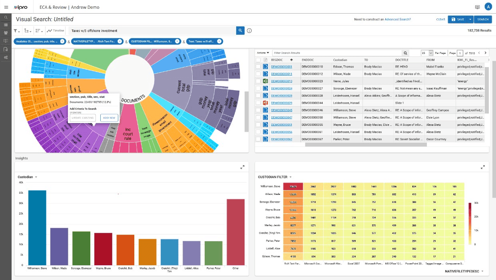Select the settings gear icon in the sidebar

(6, 56)
